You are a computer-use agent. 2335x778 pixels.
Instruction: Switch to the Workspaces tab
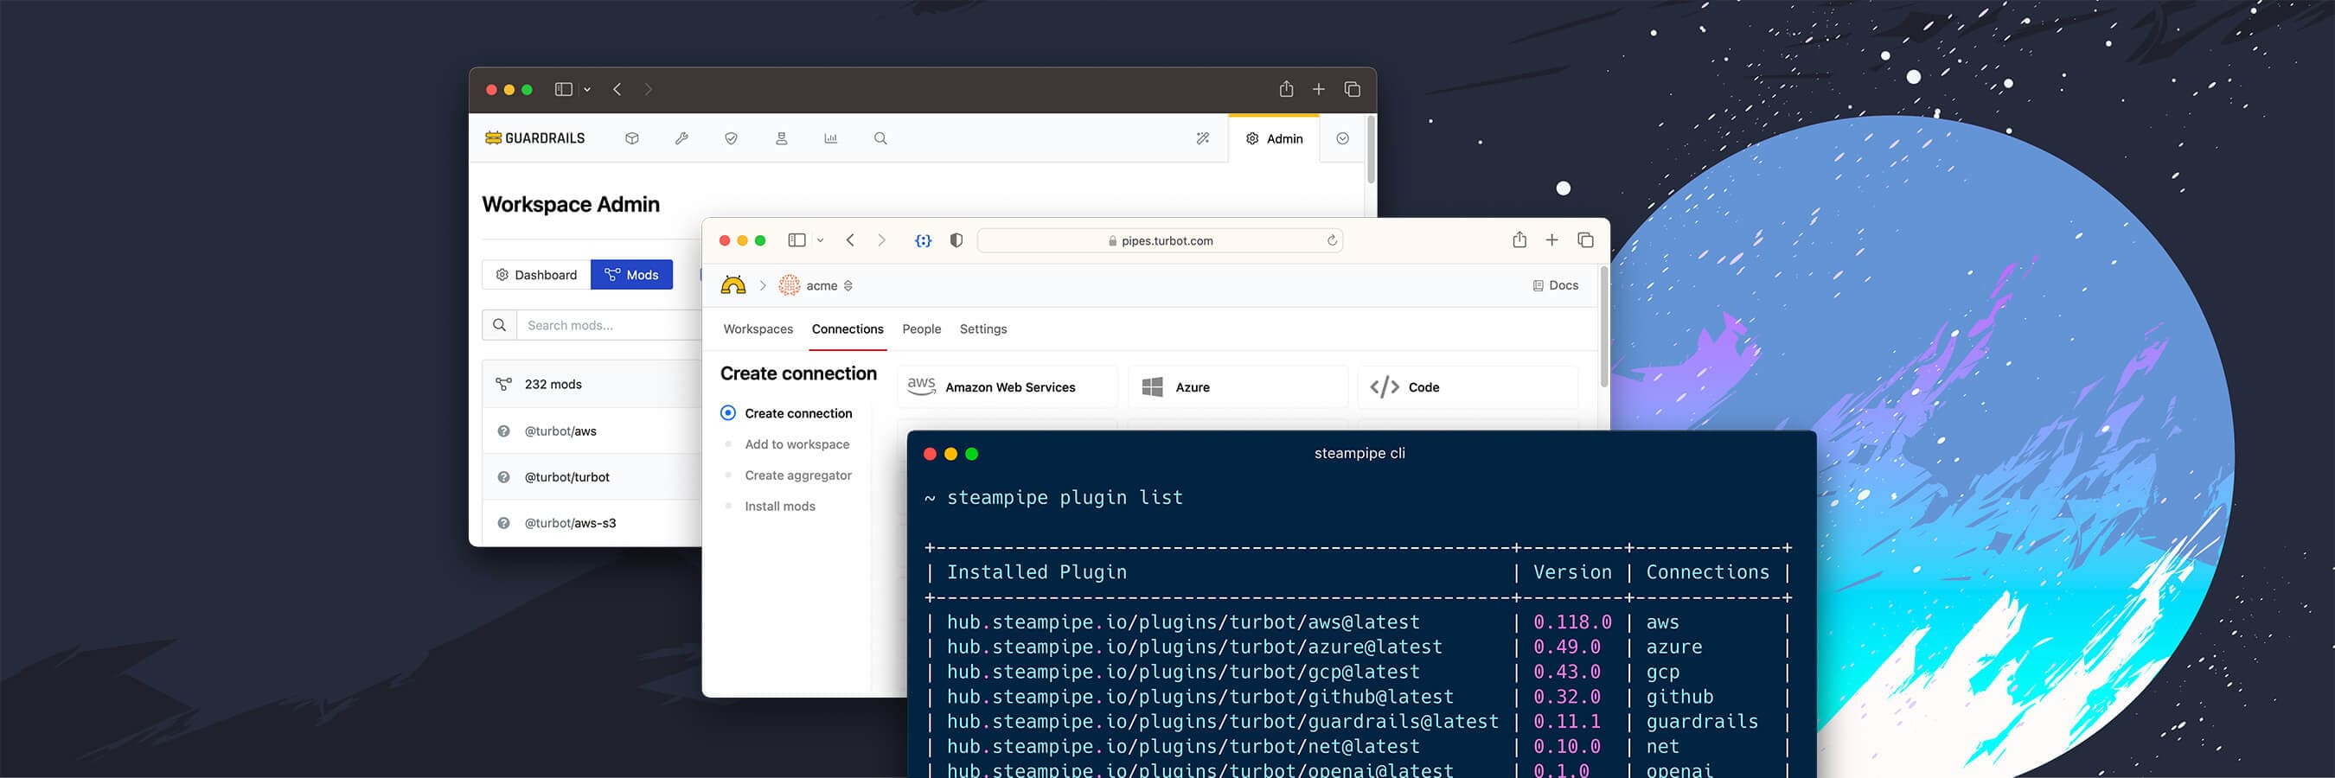[x=758, y=328]
